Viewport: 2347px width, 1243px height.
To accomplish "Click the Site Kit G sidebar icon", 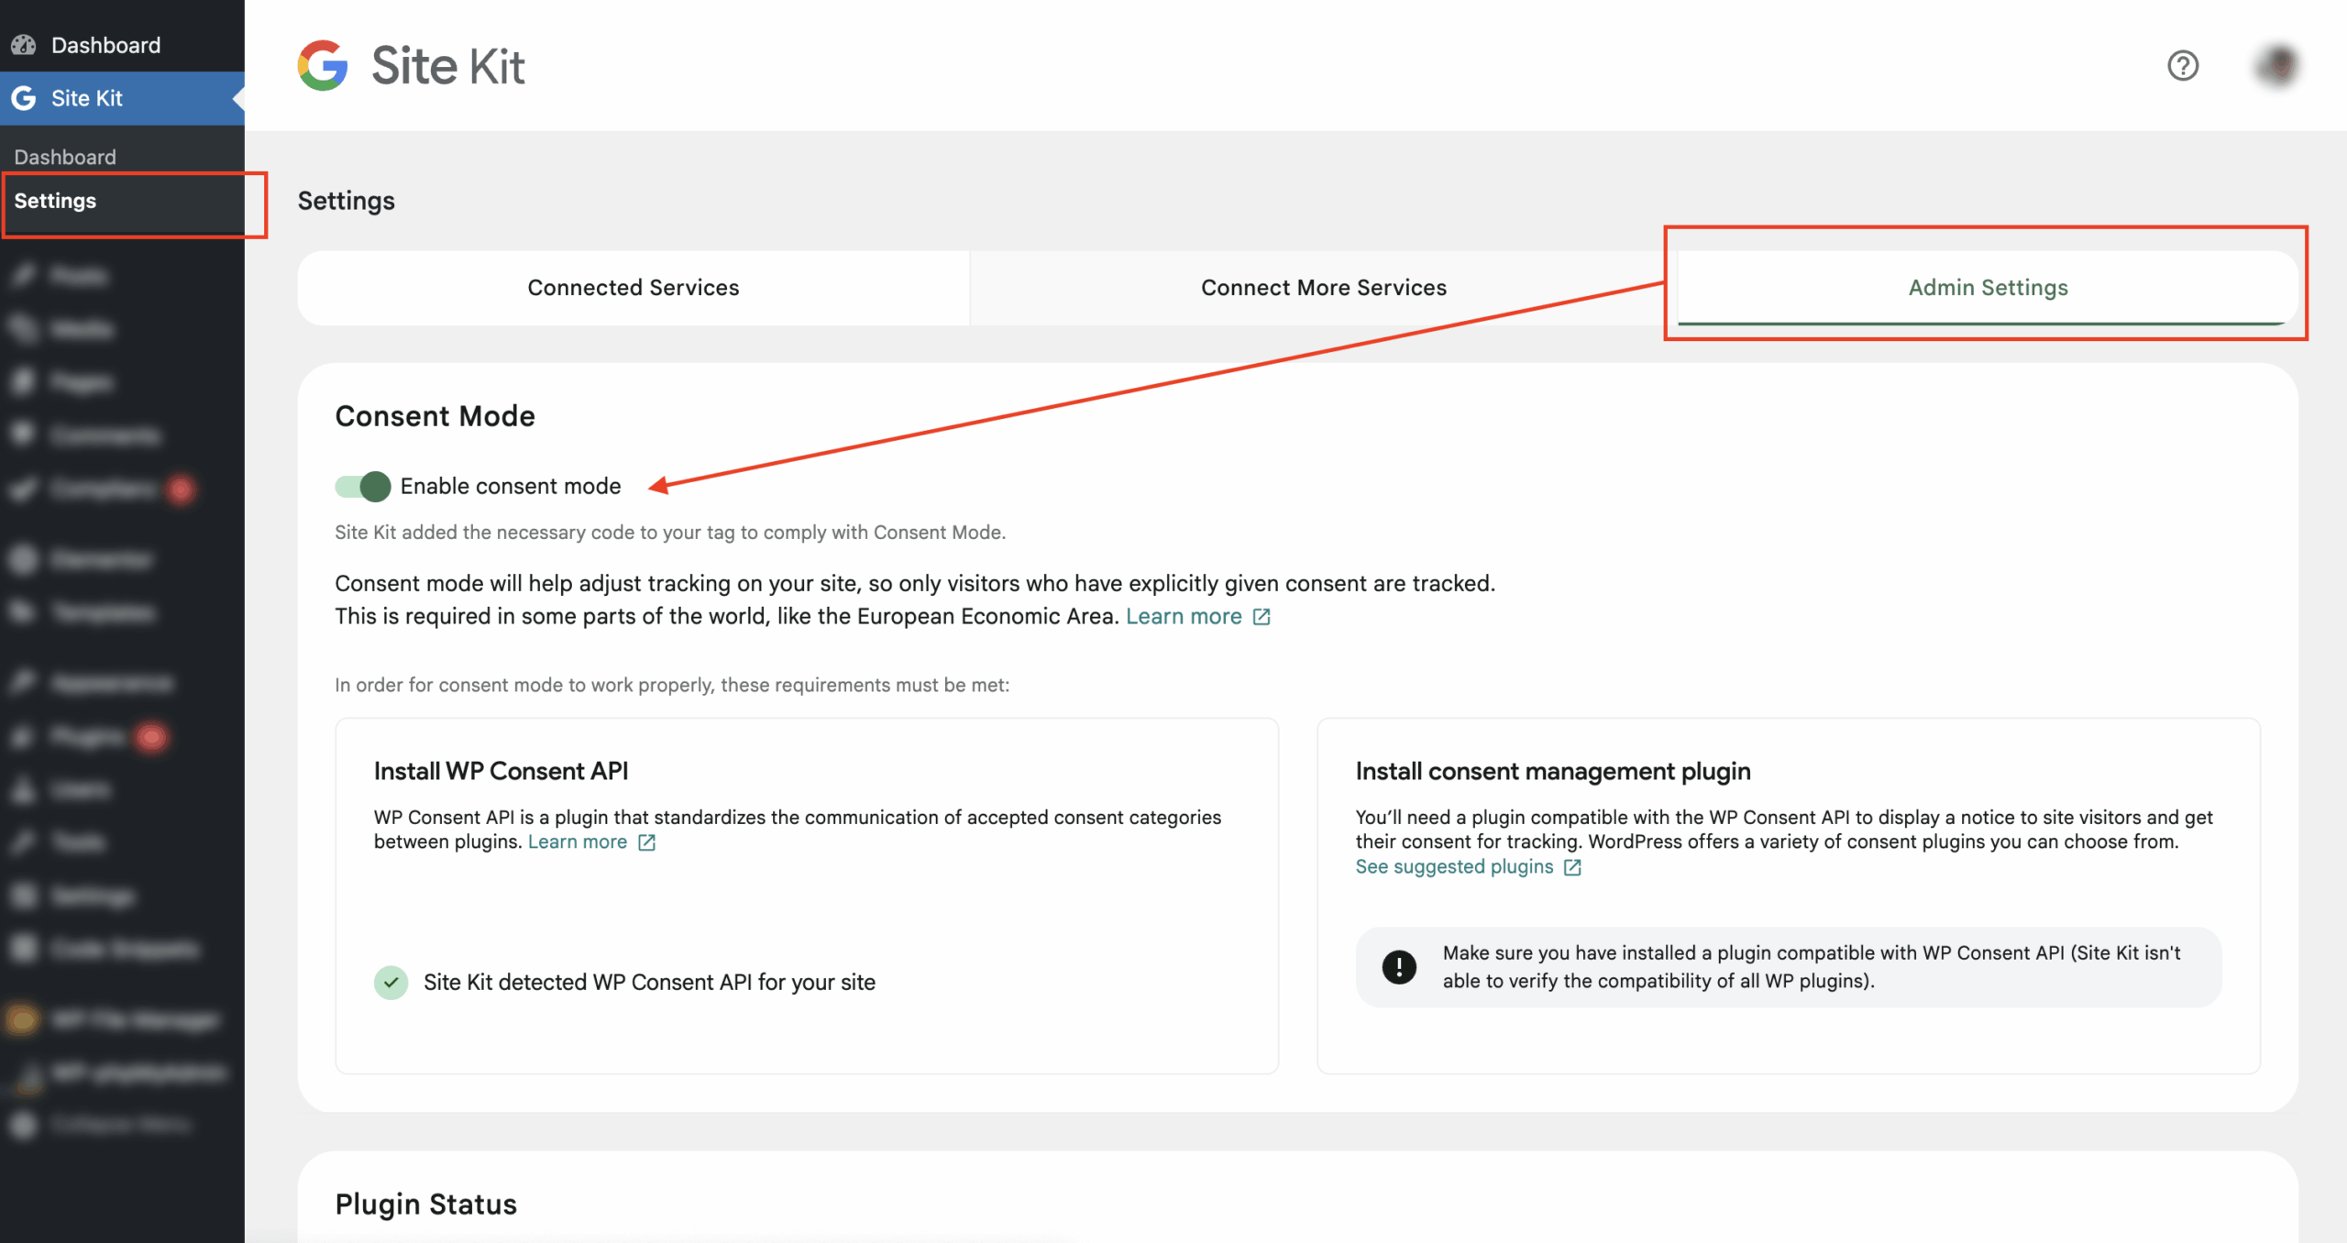I will 24,98.
